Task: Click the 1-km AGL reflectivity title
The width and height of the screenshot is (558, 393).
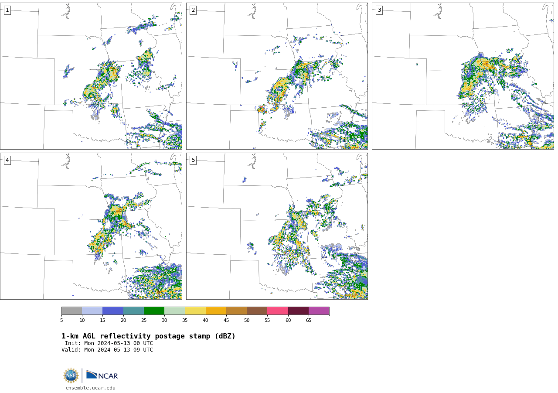Action: [148, 336]
